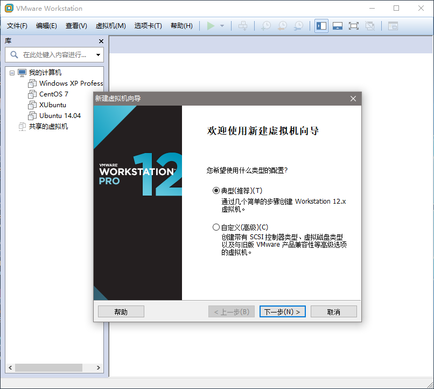
Task: Maximize the VMware Workstation window
Action: (396, 8)
